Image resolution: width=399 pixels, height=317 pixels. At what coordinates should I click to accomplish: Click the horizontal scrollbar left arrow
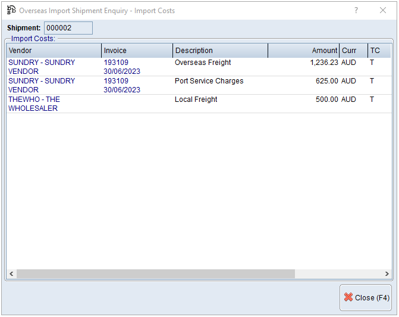(x=11, y=274)
